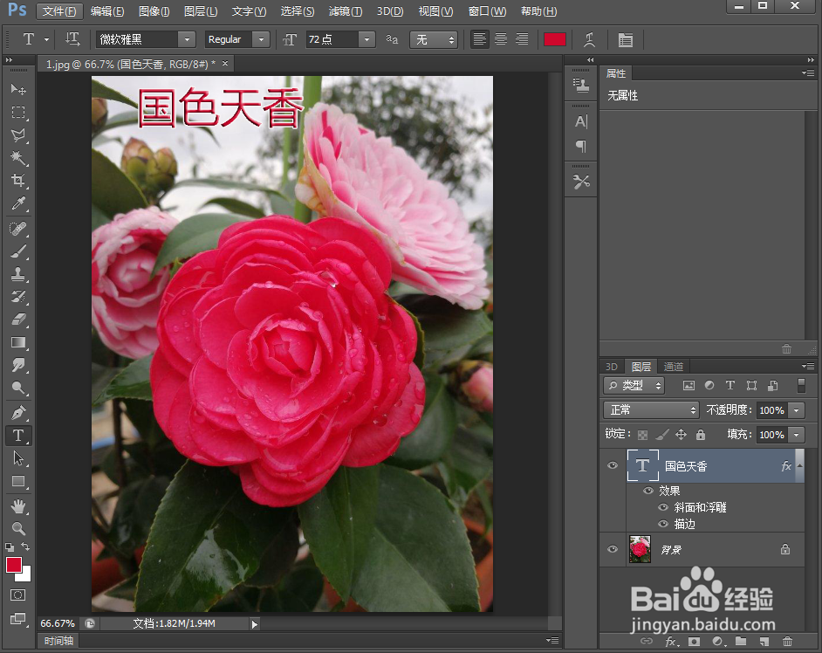This screenshot has width=822, height=653.
Task: Switch to the 通道 tab
Action: (x=673, y=367)
